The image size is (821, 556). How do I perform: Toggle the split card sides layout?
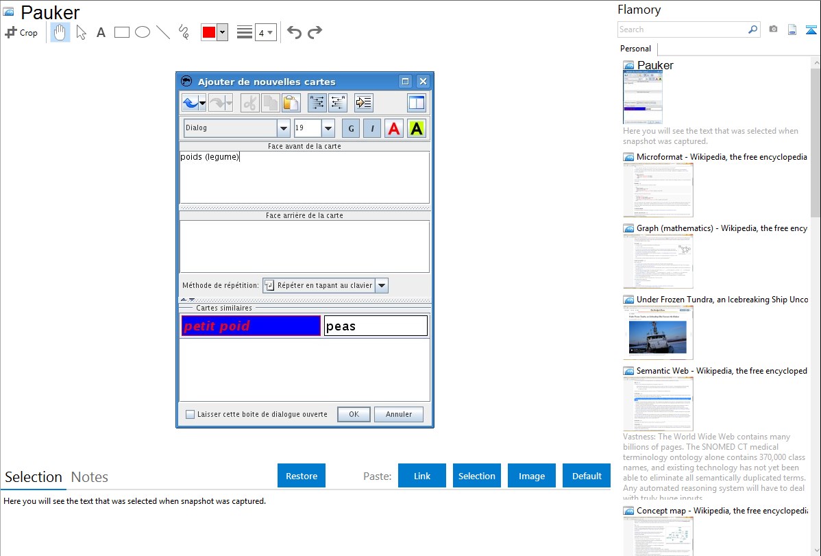coord(417,103)
